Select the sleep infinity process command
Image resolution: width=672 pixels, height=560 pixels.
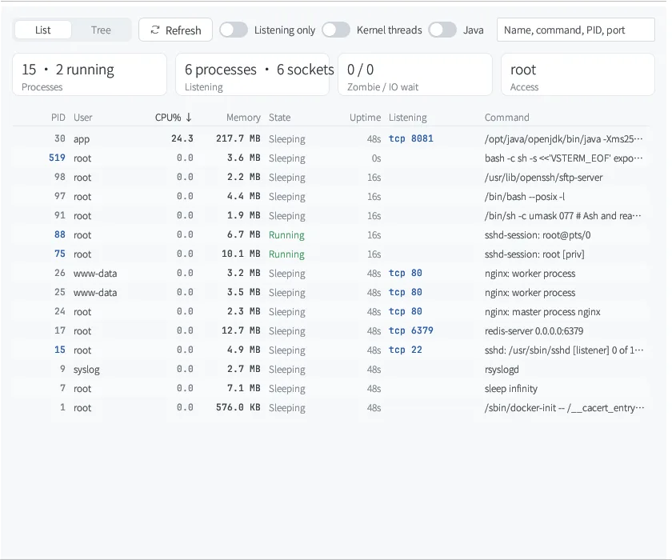click(511, 389)
